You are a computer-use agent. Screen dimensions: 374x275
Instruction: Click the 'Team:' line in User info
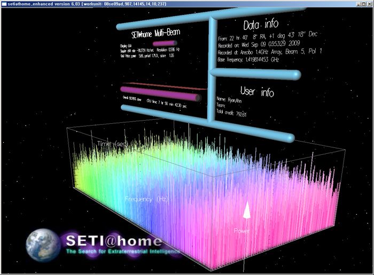tap(221, 105)
